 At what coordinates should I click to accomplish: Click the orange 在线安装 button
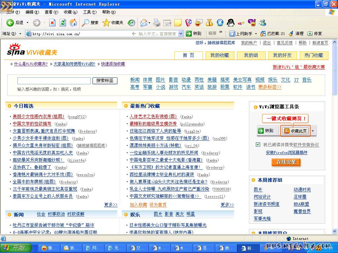point(286,162)
